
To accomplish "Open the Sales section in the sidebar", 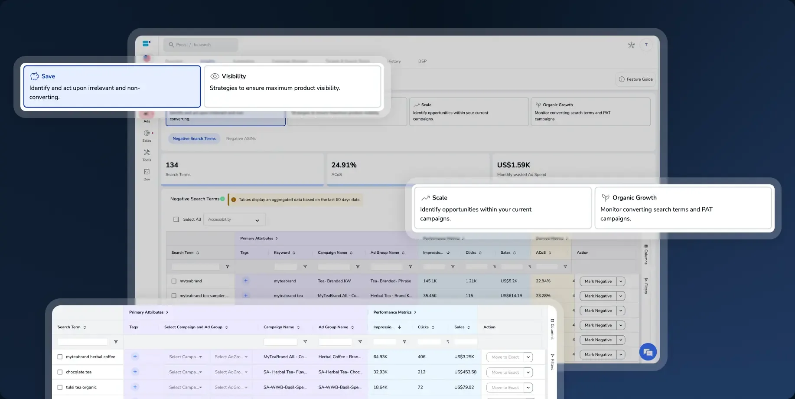I will 147,136.
